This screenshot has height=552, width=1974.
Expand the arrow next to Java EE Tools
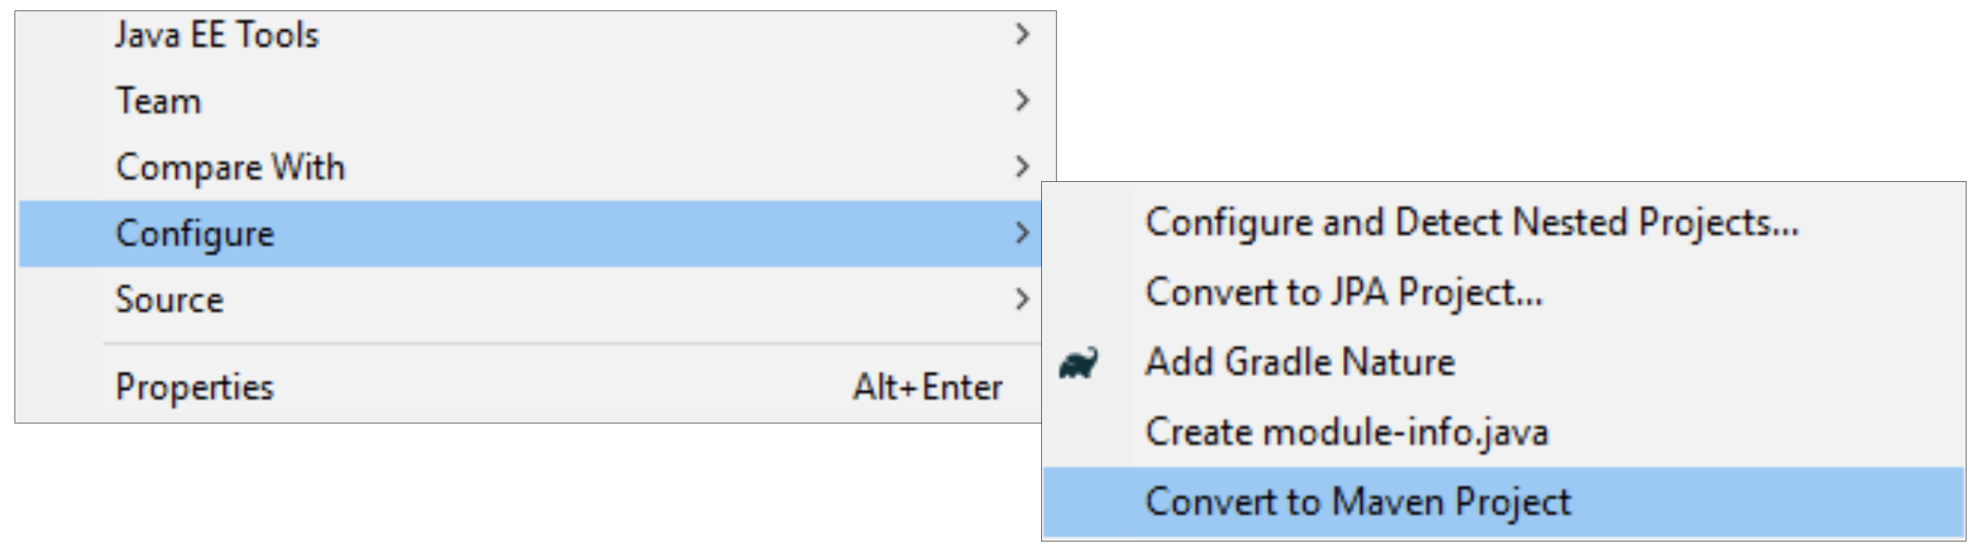pyautogui.click(x=1022, y=34)
